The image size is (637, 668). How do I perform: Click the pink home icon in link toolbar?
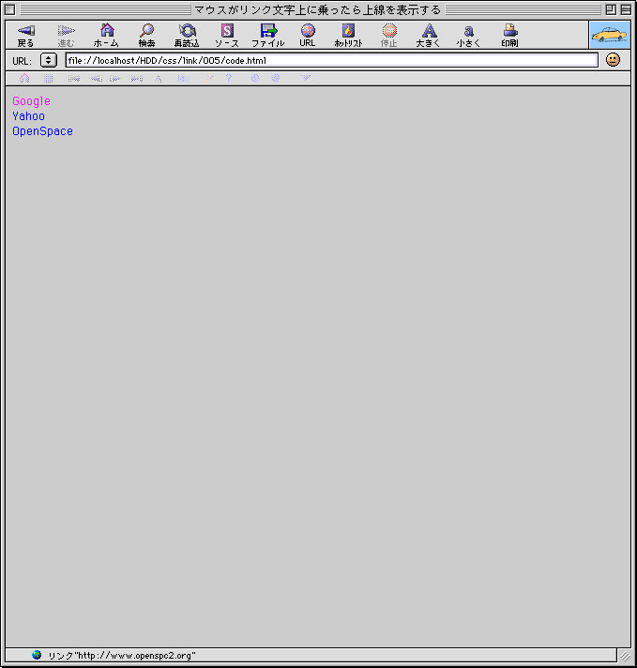(x=24, y=79)
